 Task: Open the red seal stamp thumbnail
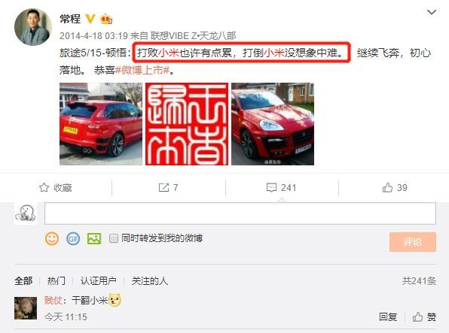[187, 124]
